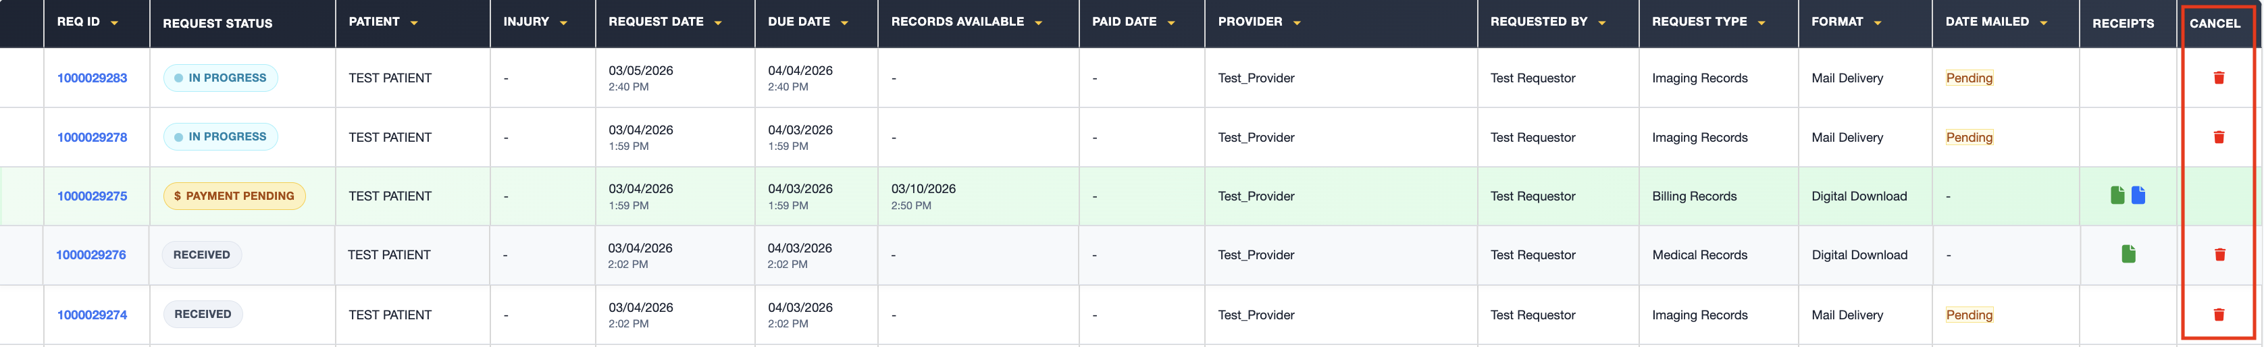Click IN PROGRESS badge for request 1000029278
Screen dimensions: 2264x347
click(220, 137)
